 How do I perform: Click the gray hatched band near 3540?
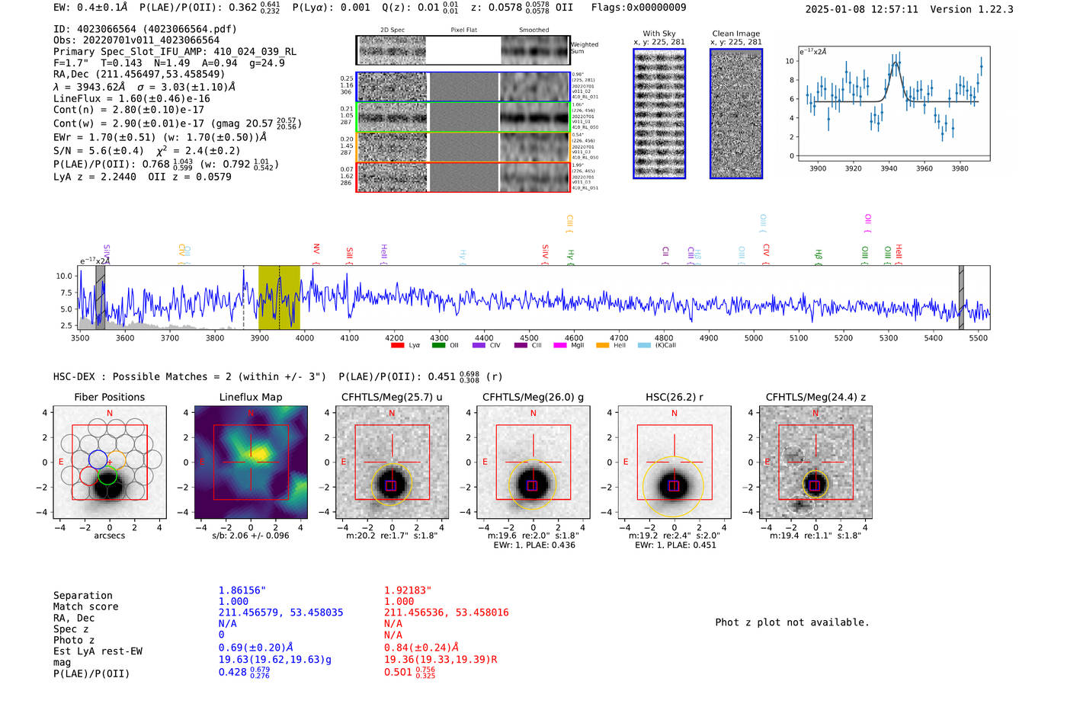100,297
